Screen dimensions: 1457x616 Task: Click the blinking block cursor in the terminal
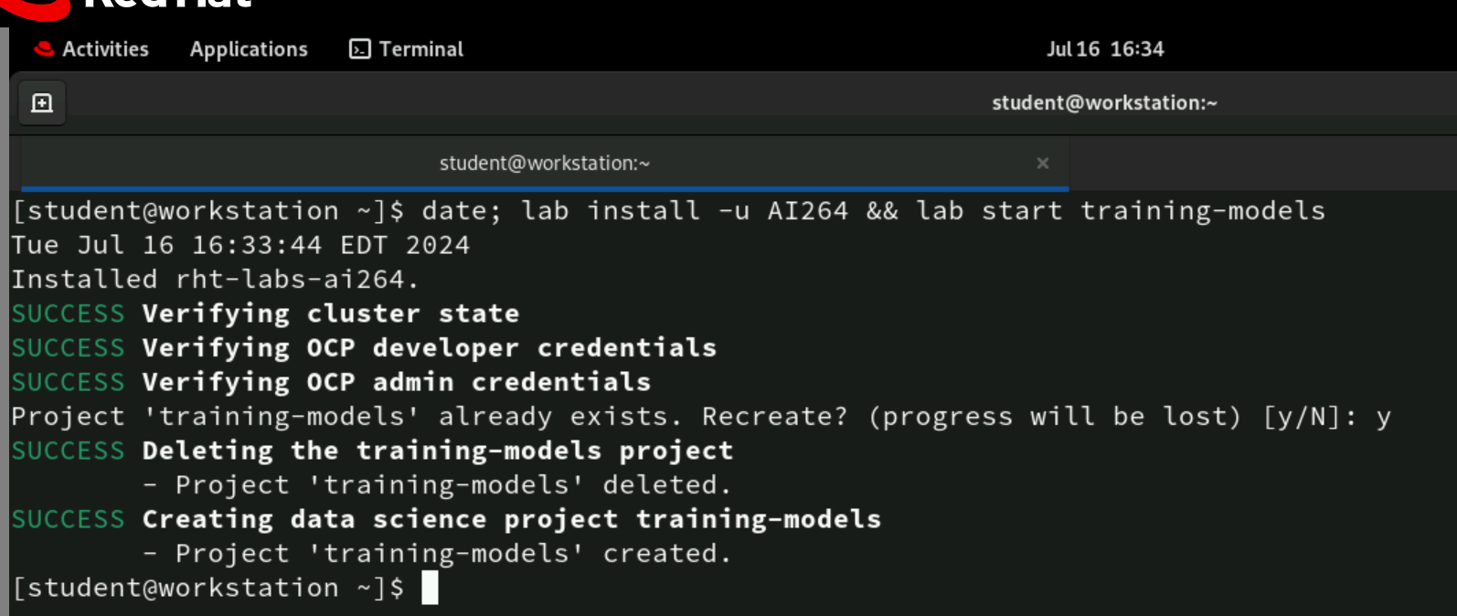430,587
